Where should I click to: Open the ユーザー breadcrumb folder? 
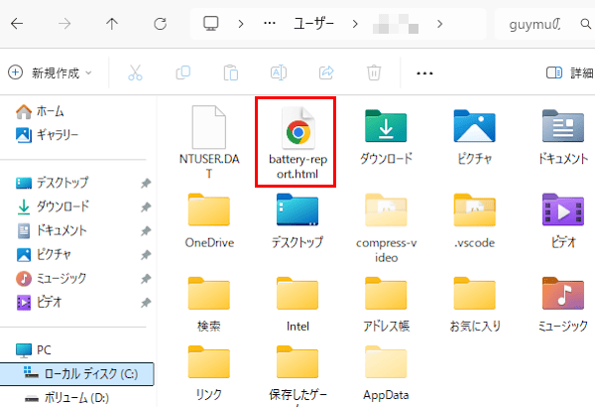click(x=313, y=24)
